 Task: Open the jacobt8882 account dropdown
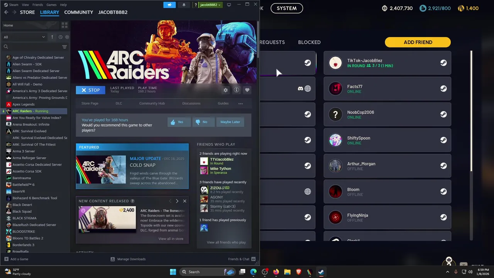210,5
